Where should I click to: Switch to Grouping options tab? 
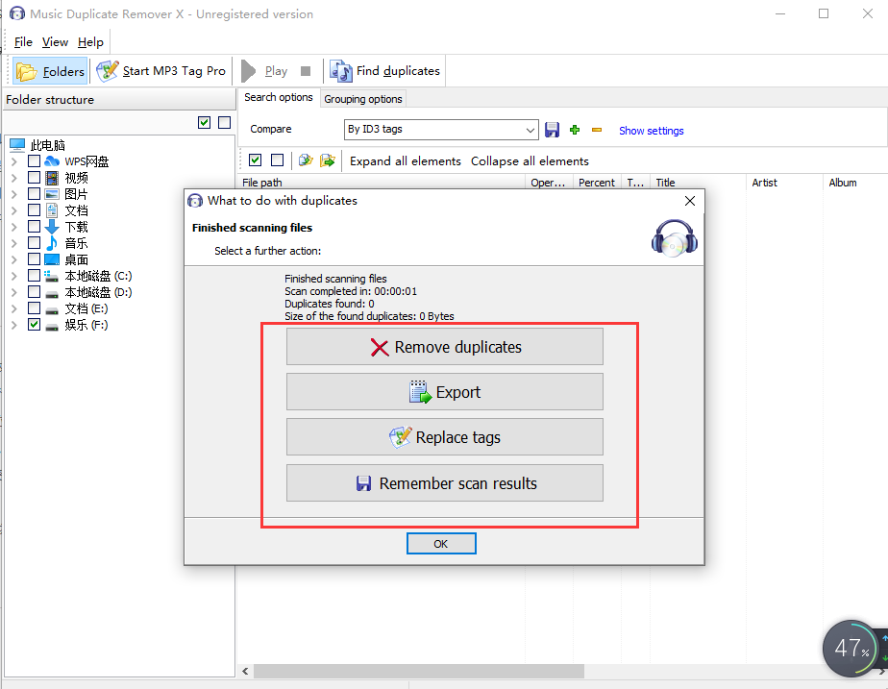(362, 99)
